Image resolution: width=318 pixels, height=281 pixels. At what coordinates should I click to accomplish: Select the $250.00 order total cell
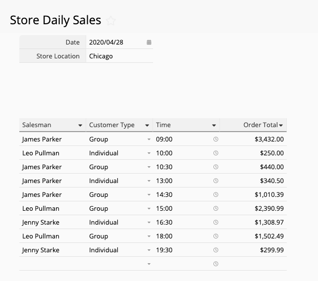click(253, 153)
